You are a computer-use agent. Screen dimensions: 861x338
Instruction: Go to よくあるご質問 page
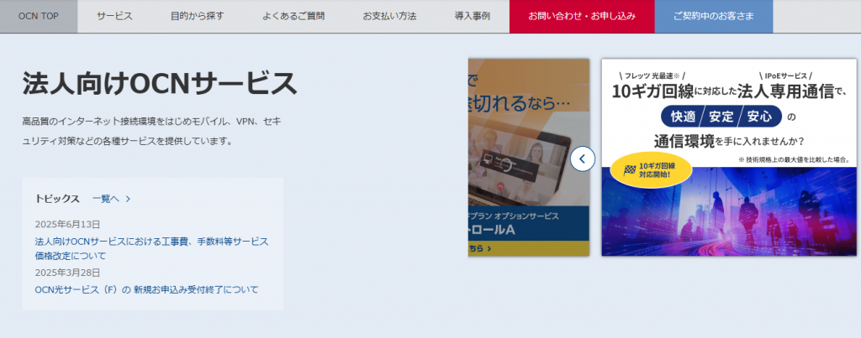293,16
